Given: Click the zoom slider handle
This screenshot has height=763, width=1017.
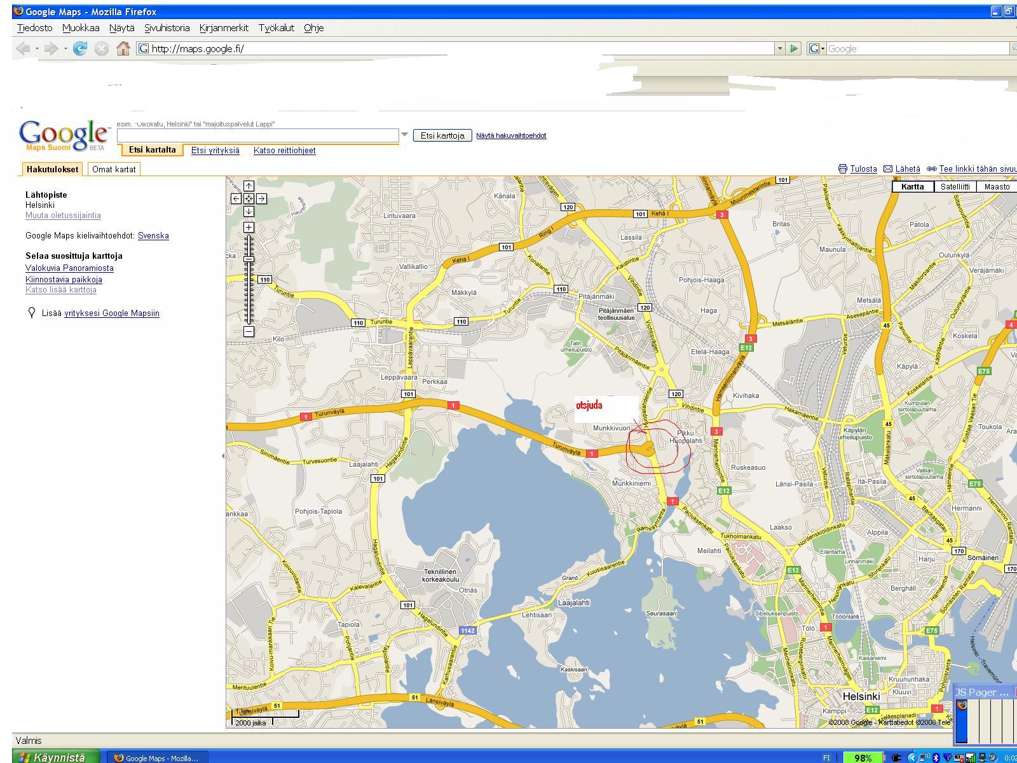Looking at the screenshot, I should (x=249, y=259).
